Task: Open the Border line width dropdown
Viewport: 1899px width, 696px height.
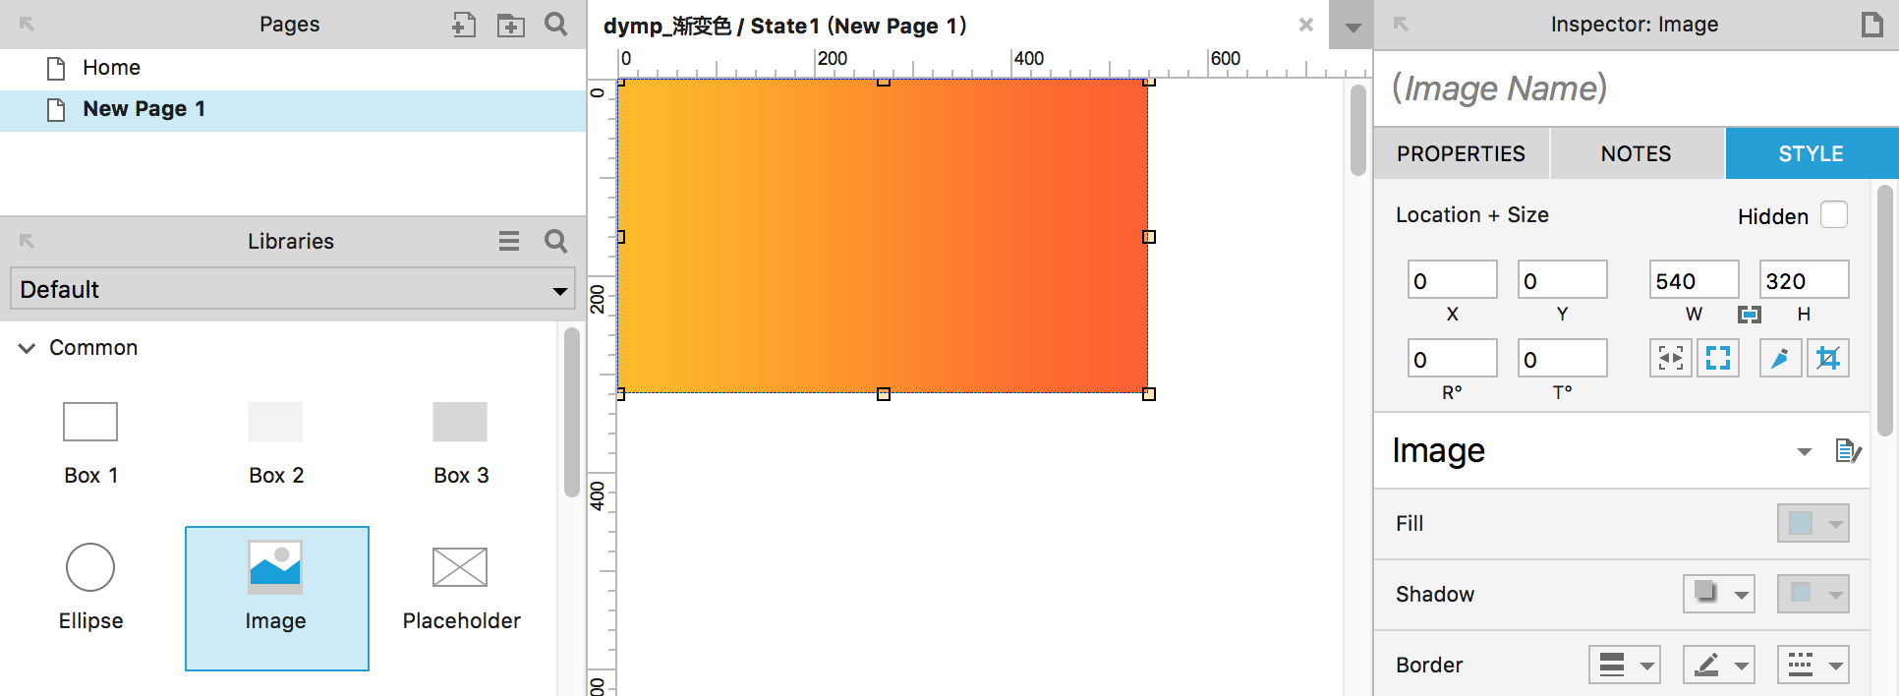Action: [1625, 665]
